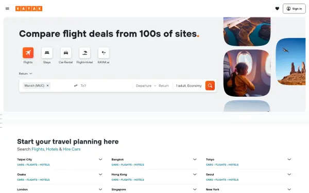Image resolution: width=309 pixels, height=193 pixels.
Task: Click HOTELS under Taipei City
Action: (x=44, y=165)
